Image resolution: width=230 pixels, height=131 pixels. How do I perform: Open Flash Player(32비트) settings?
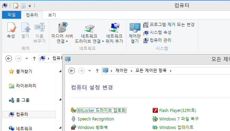[178, 110]
